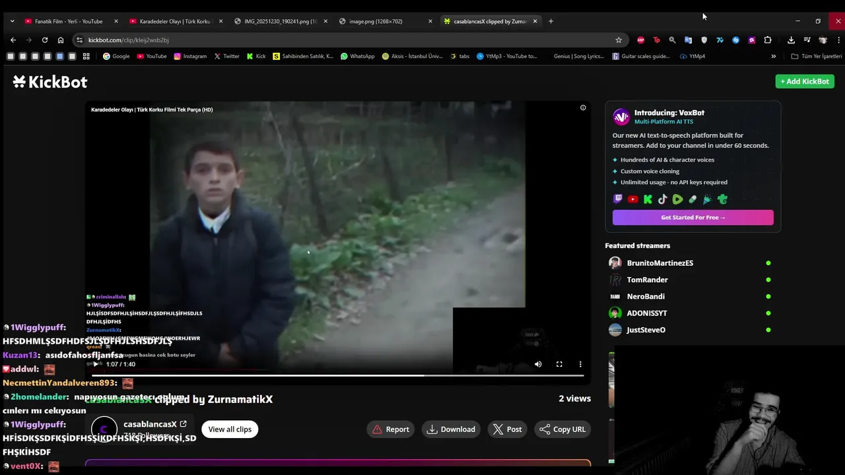Click the Kick icon in VoxBot card
The height and width of the screenshot is (475, 845).
[648, 199]
